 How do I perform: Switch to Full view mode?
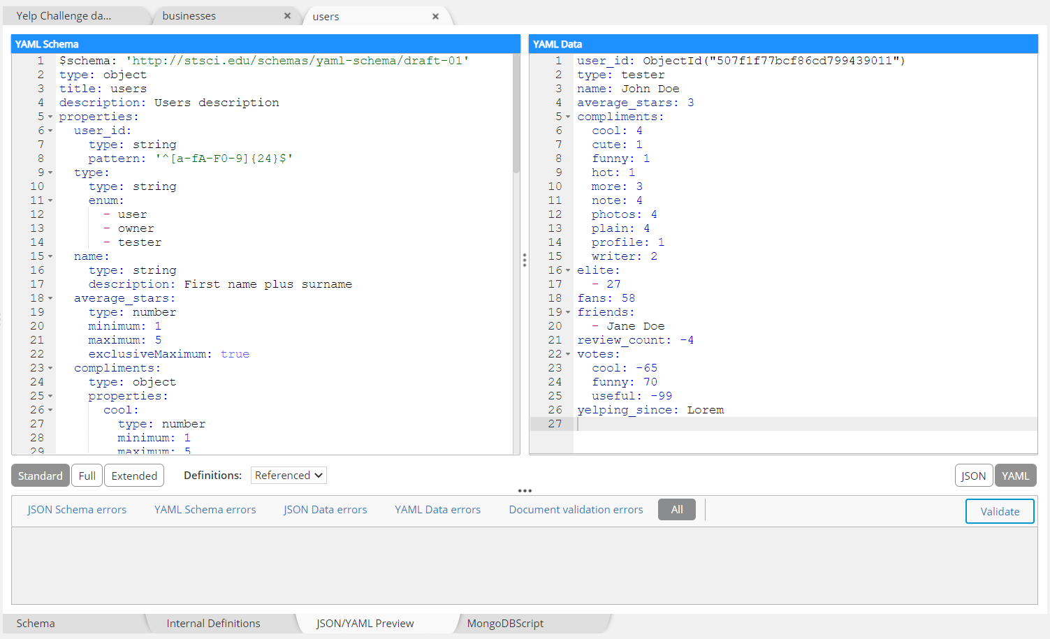[x=87, y=476]
